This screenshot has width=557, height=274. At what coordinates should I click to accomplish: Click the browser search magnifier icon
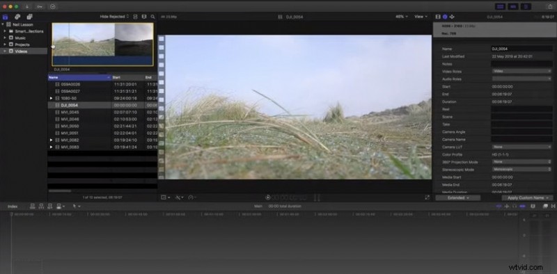click(x=152, y=17)
